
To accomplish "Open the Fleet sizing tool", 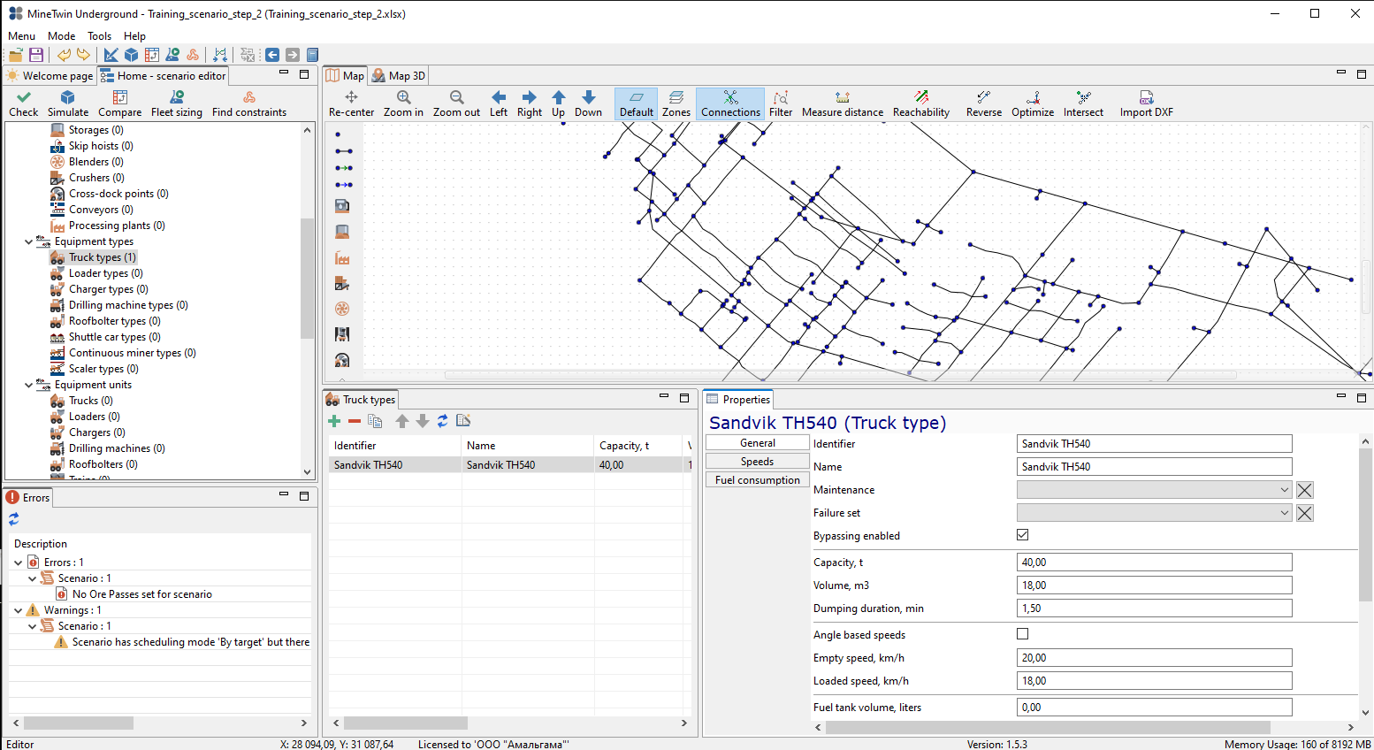I will (x=177, y=103).
